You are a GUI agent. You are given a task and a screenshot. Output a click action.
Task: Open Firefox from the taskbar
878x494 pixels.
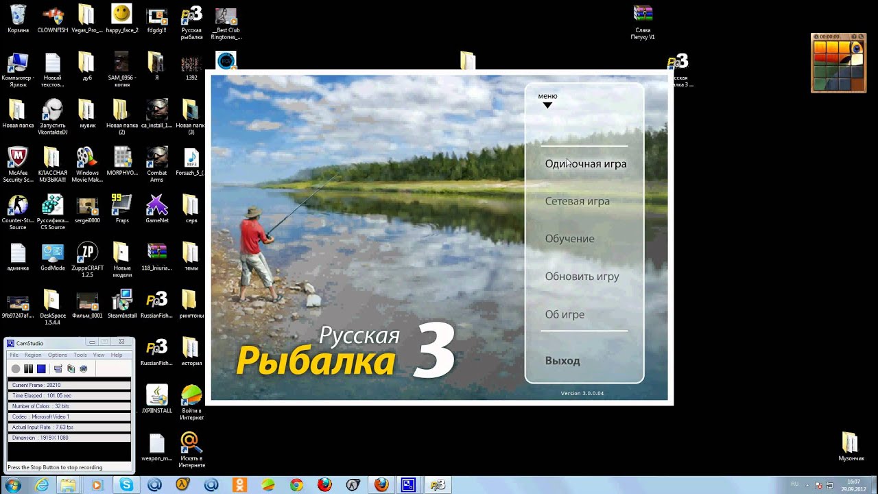(381, 485)
